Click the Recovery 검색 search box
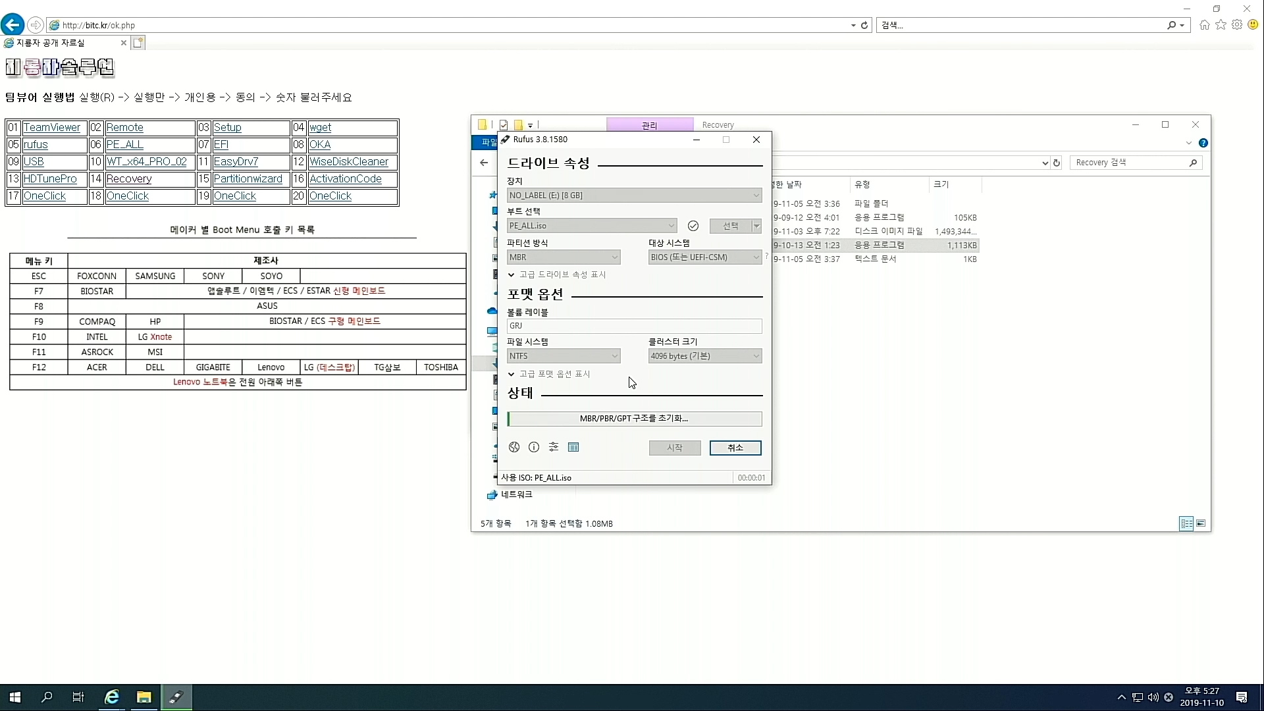The width and height of the screenshot is (1264, 711). (x=1136, y=163)
